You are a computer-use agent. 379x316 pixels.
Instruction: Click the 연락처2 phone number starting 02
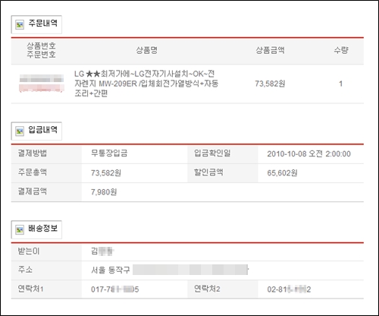click(x=289, y=289)
